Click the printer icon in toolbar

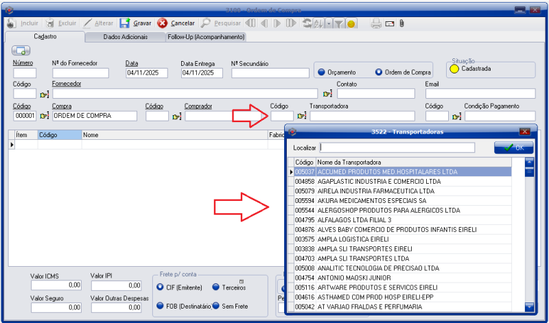click(376, 23)
